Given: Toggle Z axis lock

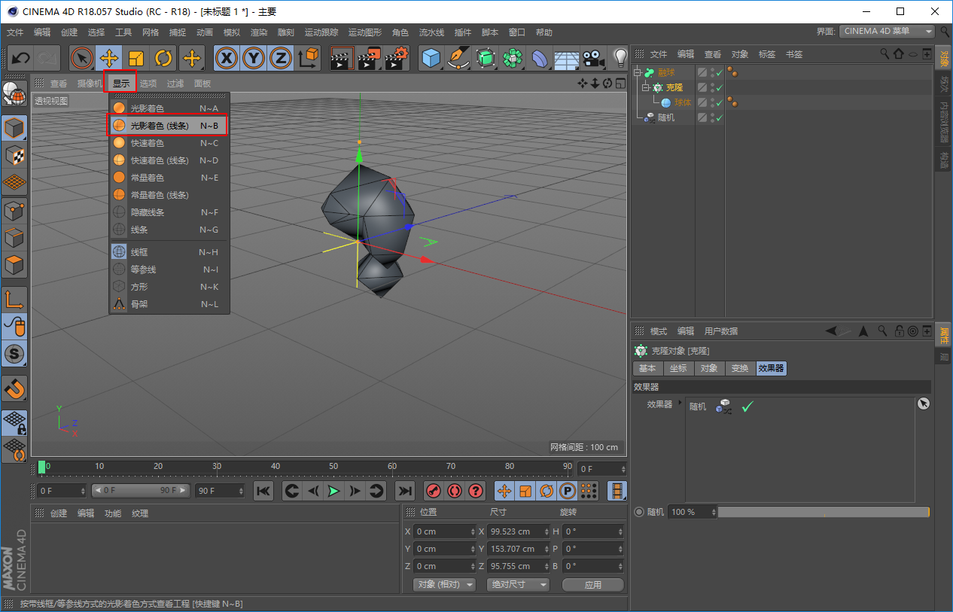Looking at the screenshot, I should (281, 58).
